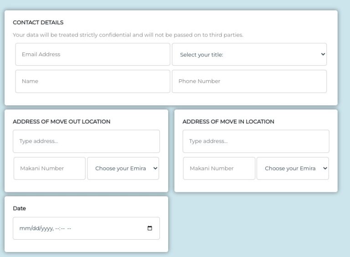Click the arrow on move in Emirate selector

pos(325,168)
